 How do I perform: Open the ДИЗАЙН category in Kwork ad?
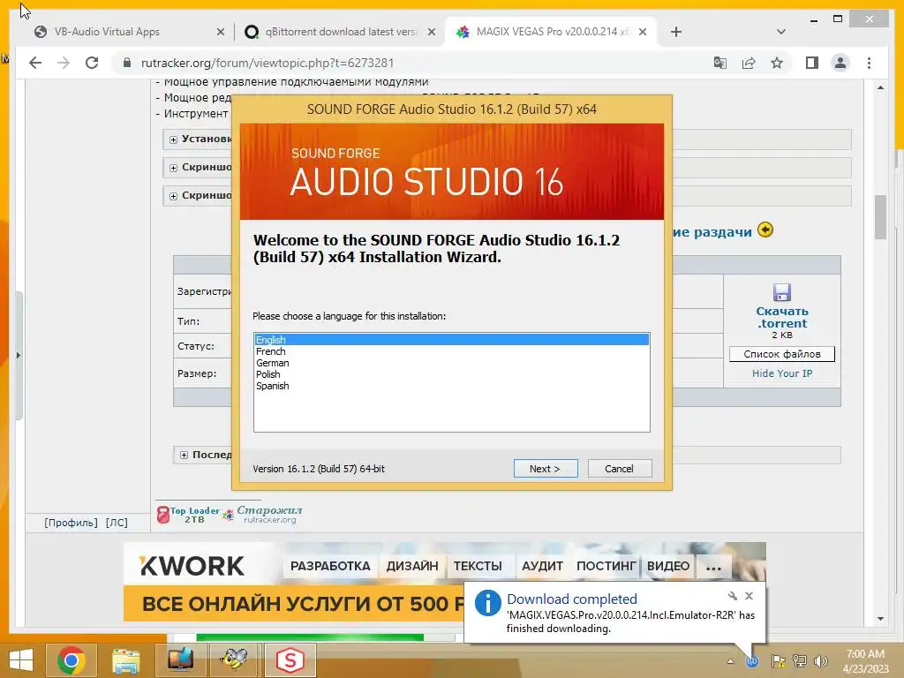pyautogui.click(x=412, y=566)
